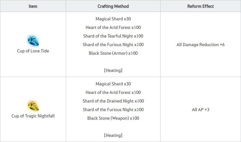Click the All Damage Reduction +6 effect
241x142 pixels.
click(x=200, y=45)
